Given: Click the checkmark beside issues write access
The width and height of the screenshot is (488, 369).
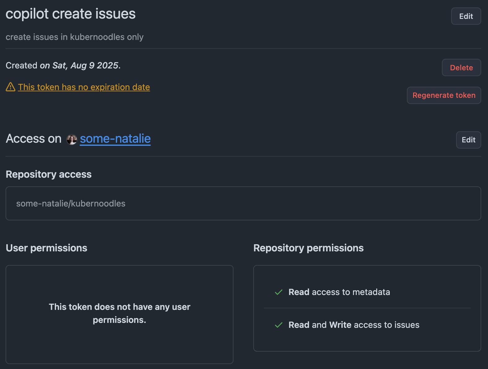Looking at the screenshot, I should 279,325.
